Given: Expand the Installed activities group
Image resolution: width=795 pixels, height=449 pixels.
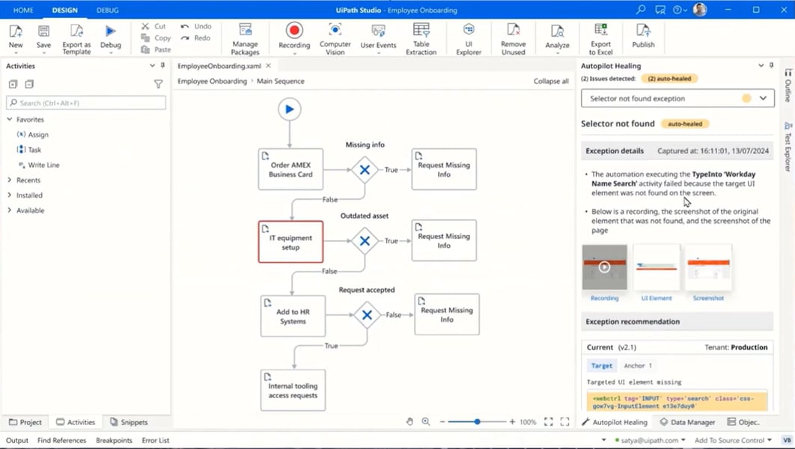Looking at the screenshot, I should (10, 195).
